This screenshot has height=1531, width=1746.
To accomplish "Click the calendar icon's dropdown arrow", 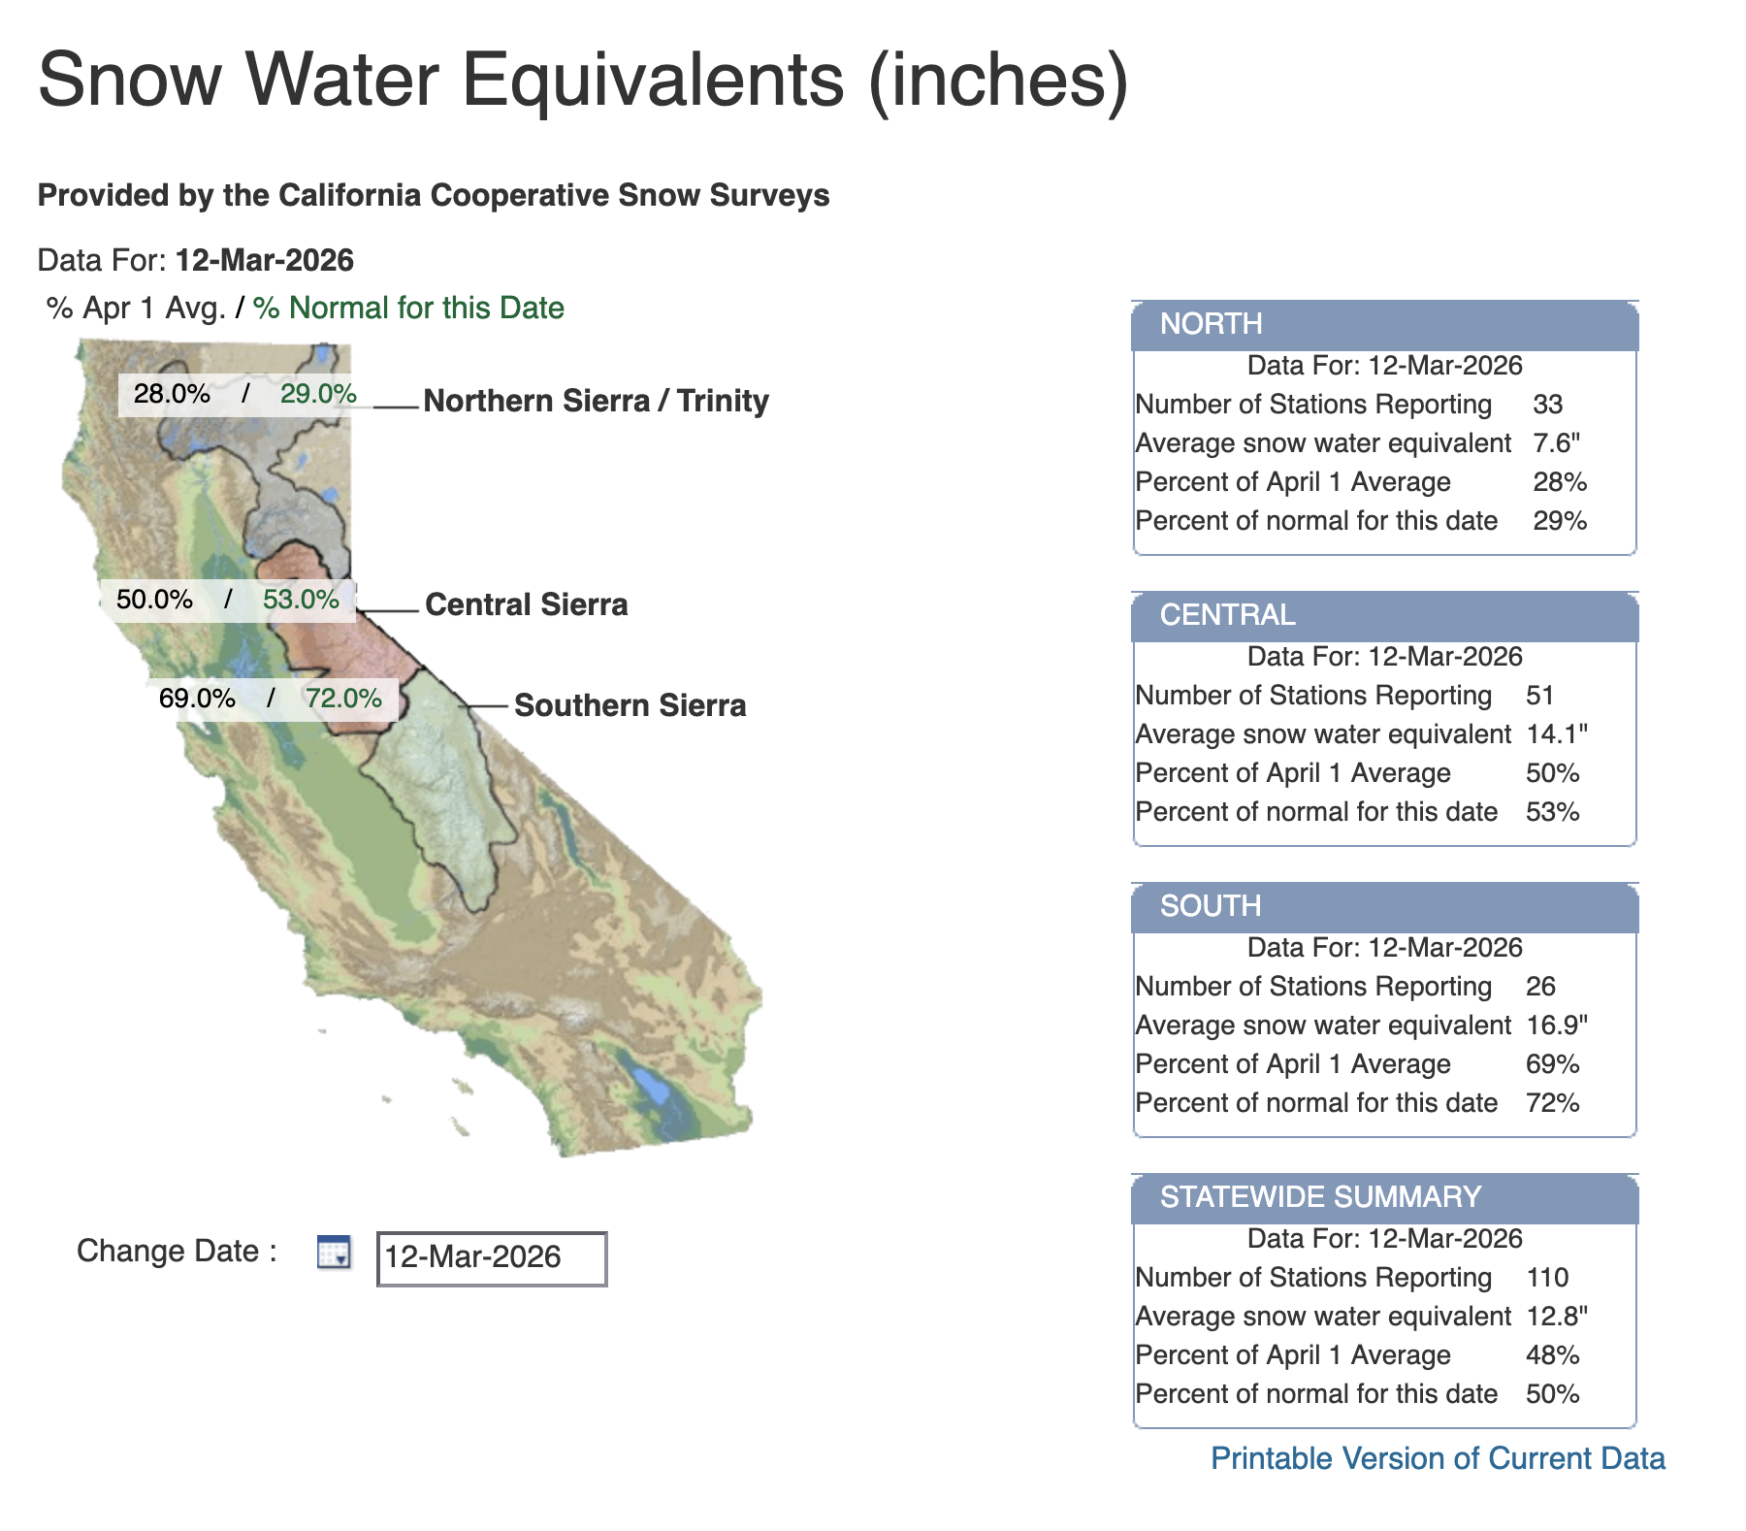I will (342, 1259).
